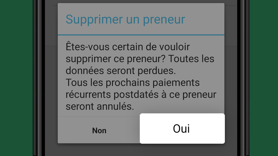
Task: Click the thin gray separator above Non
Action: click(x=99, y=117)
